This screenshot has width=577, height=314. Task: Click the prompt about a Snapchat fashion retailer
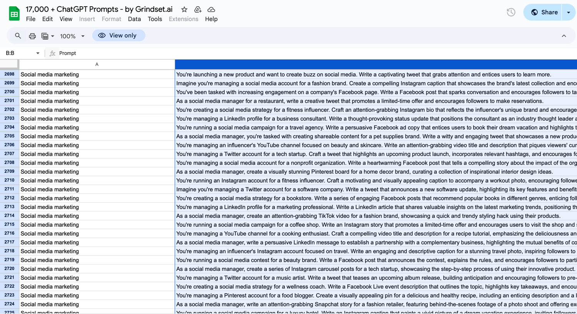(376, 304)
